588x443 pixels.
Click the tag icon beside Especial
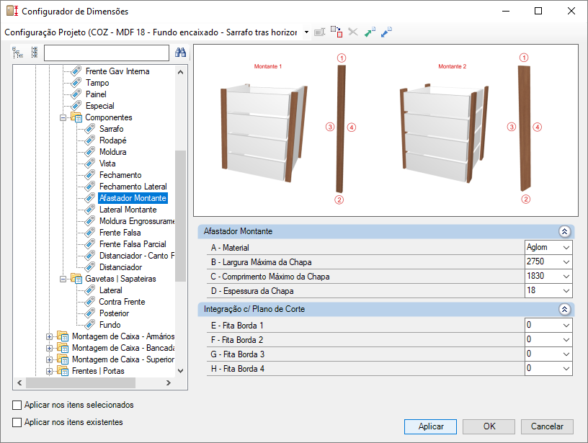tap(76, 106)
